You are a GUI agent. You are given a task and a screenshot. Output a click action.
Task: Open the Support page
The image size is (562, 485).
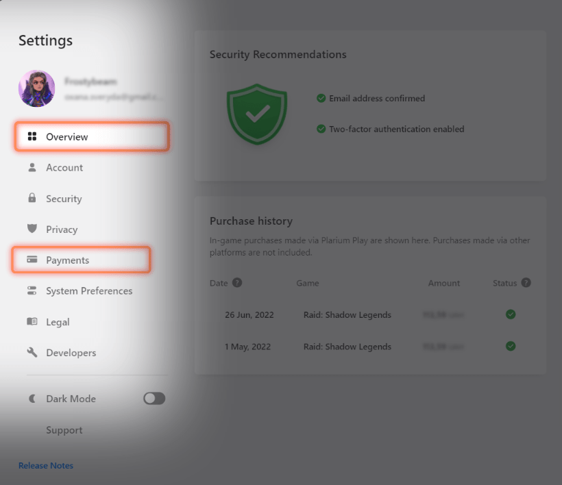click(64, 430)
